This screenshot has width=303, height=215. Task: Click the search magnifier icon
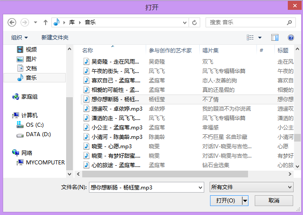289,23
